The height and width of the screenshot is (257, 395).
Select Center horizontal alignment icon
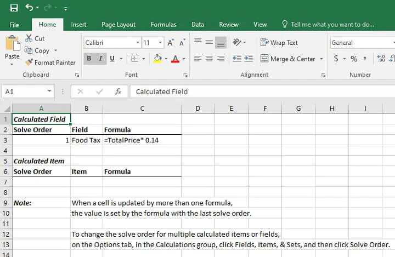(209, 59)
